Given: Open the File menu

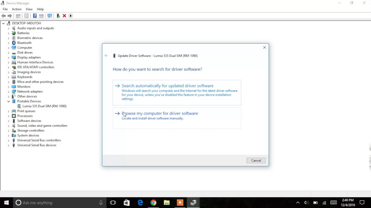Looking at the screenshot, I should click(5, 9).
